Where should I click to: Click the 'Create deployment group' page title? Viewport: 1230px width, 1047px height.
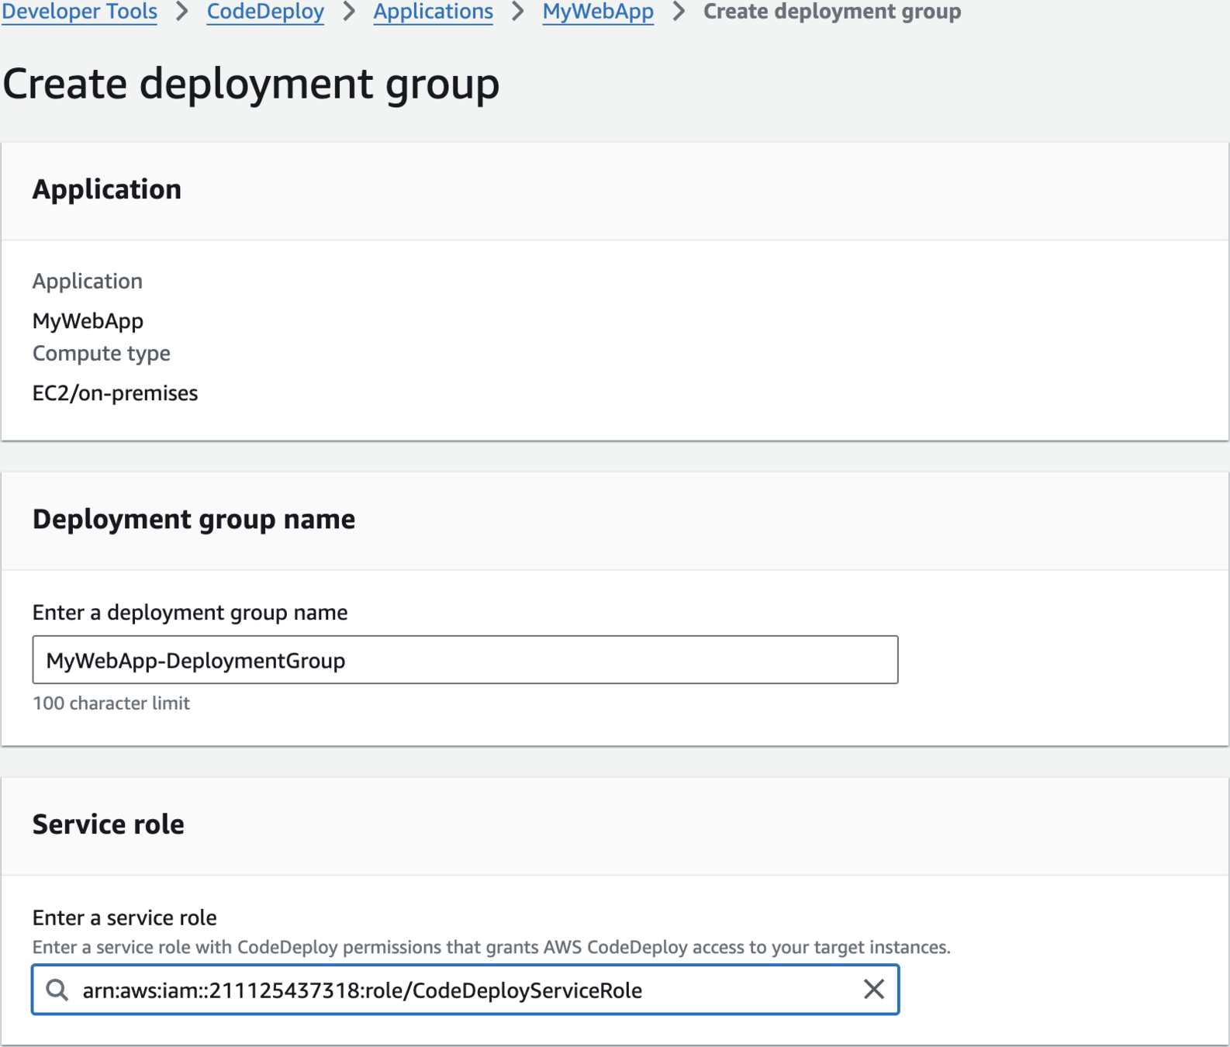coord(251,84)
